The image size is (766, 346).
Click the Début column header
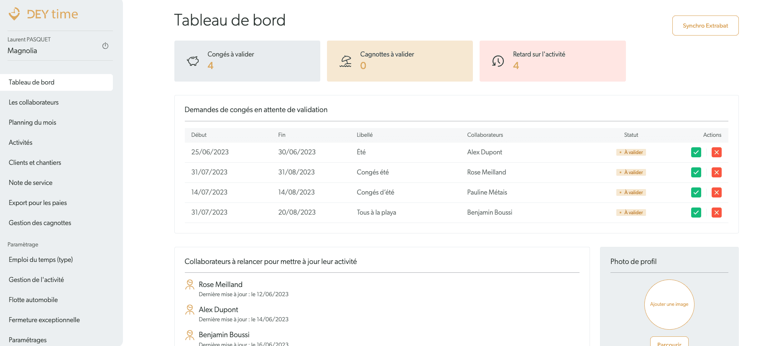(x=199, y=135)
